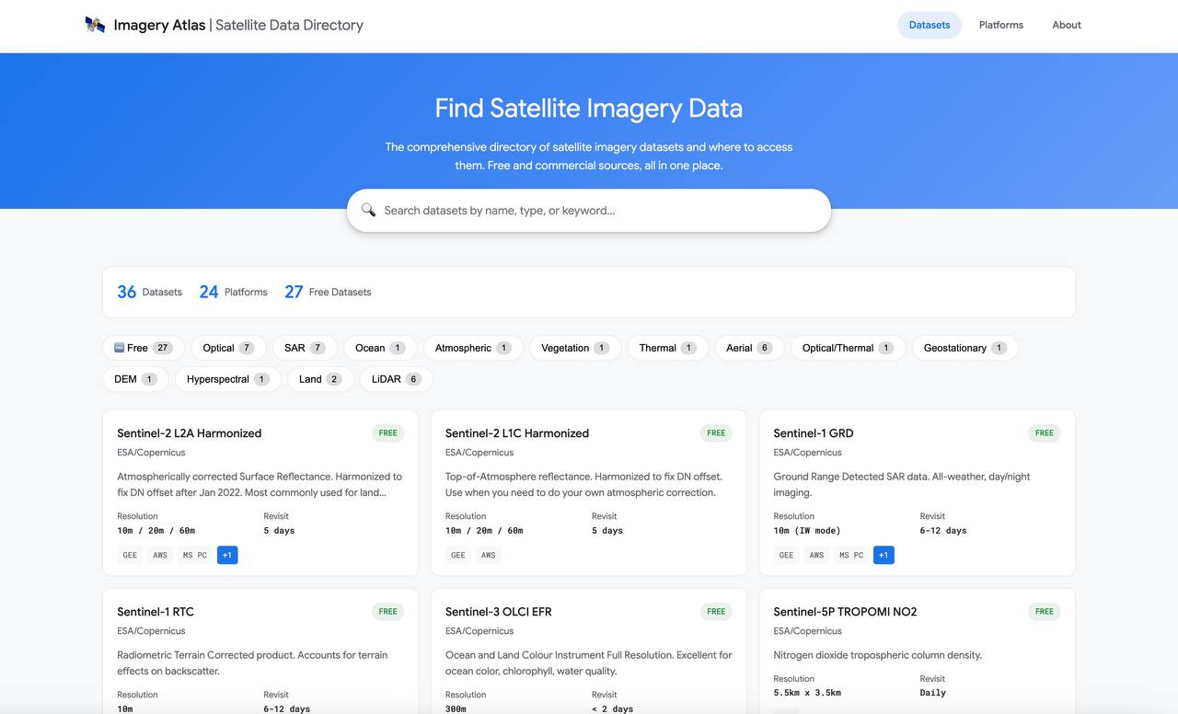Click the card icon on the Free filter
This screenshot has height=714, width=1178.
point(120,347)
